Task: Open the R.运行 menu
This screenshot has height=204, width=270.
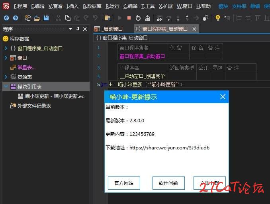Action: [x=112, y=6]
